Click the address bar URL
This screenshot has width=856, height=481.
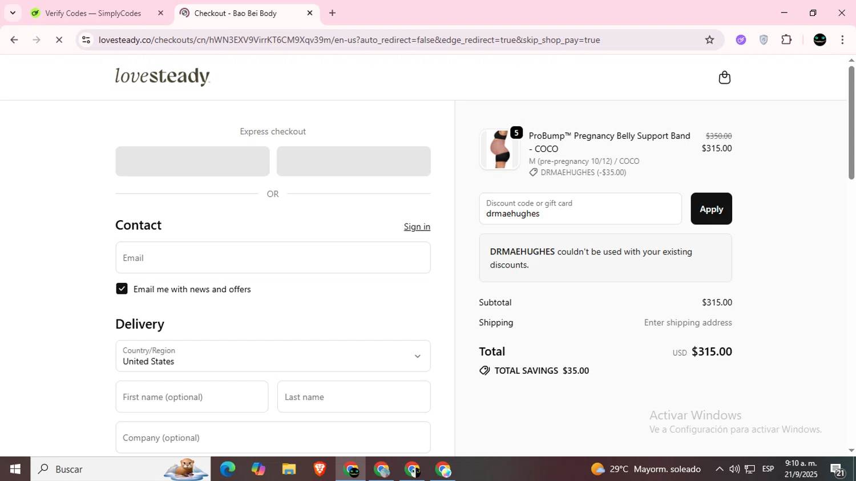click(x=349, y=40)
